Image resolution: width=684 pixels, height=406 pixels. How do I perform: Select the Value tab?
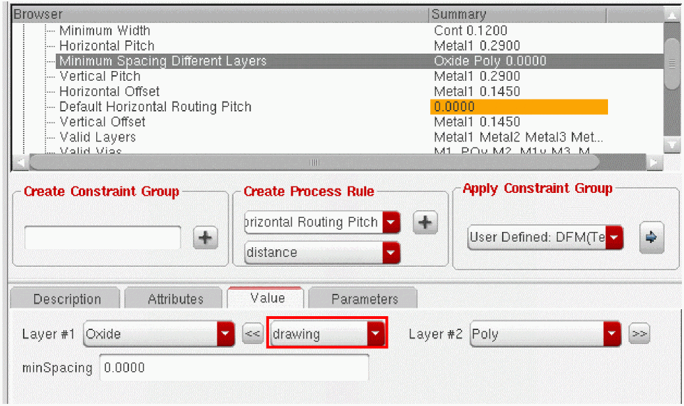click(266, 298)
